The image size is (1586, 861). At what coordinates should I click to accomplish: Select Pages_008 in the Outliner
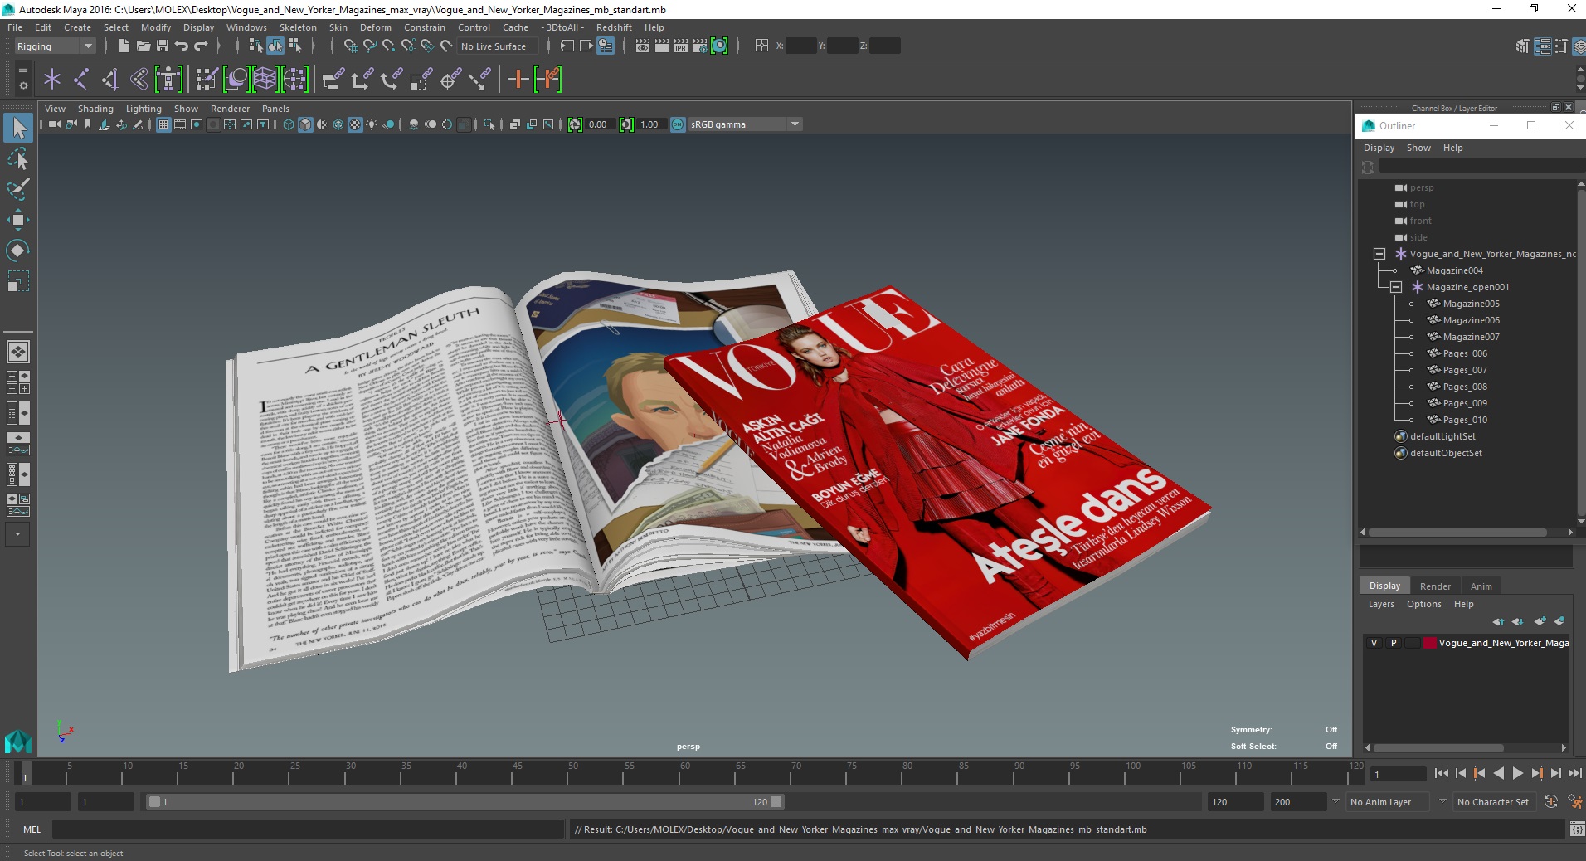(x=1465, y=387)
